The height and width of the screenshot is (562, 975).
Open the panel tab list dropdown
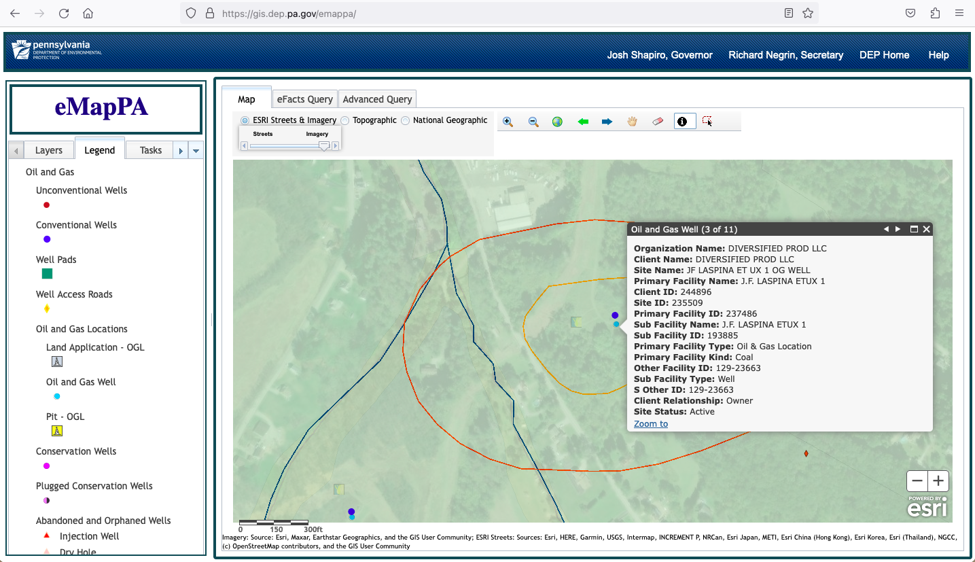point(196,151)
